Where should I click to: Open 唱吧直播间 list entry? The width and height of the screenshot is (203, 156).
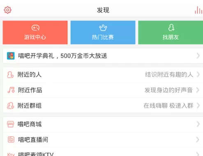[x=103, y=140]
